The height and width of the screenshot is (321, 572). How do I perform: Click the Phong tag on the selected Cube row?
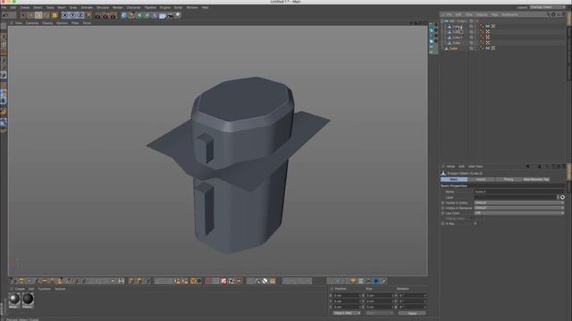482,48
